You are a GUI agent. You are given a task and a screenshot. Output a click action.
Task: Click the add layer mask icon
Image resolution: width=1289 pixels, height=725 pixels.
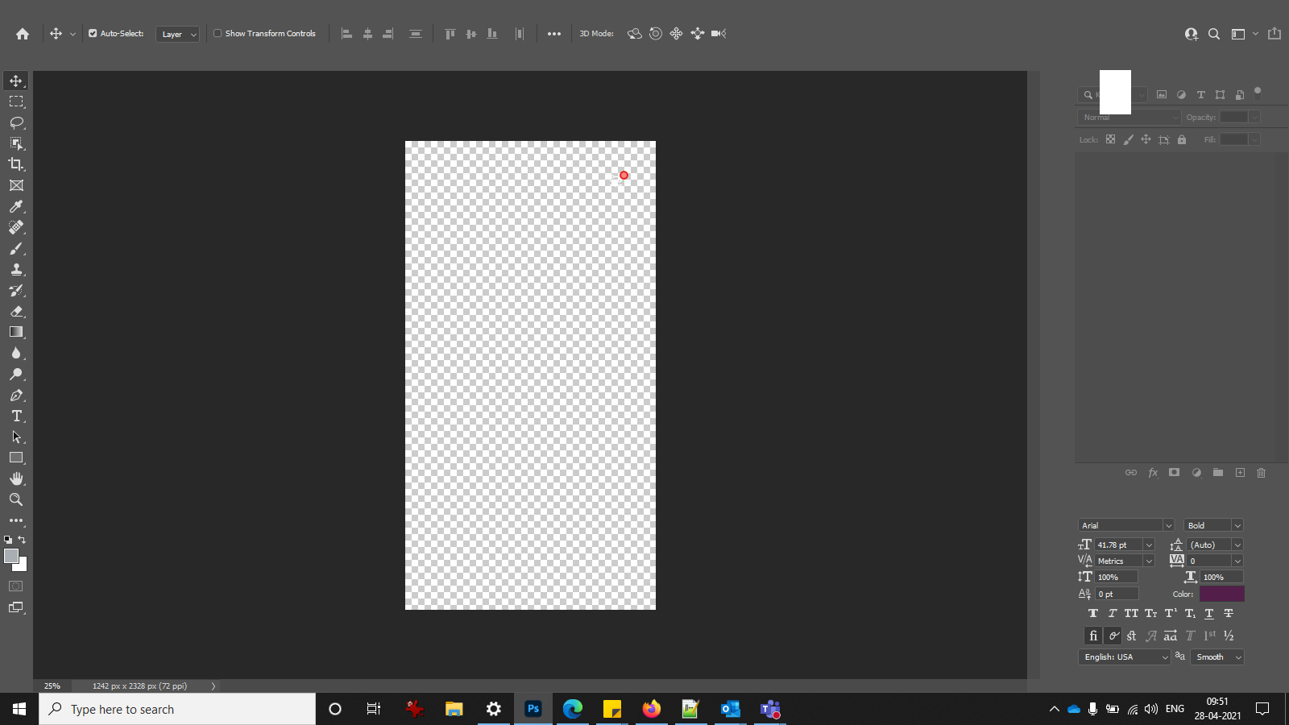(1175, 473)
